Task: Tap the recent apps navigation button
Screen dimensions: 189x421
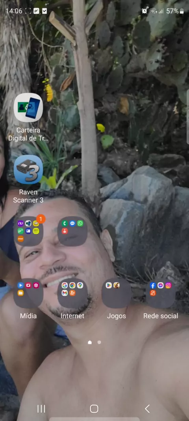Action: pyautogui.click(x=41, y=409)
